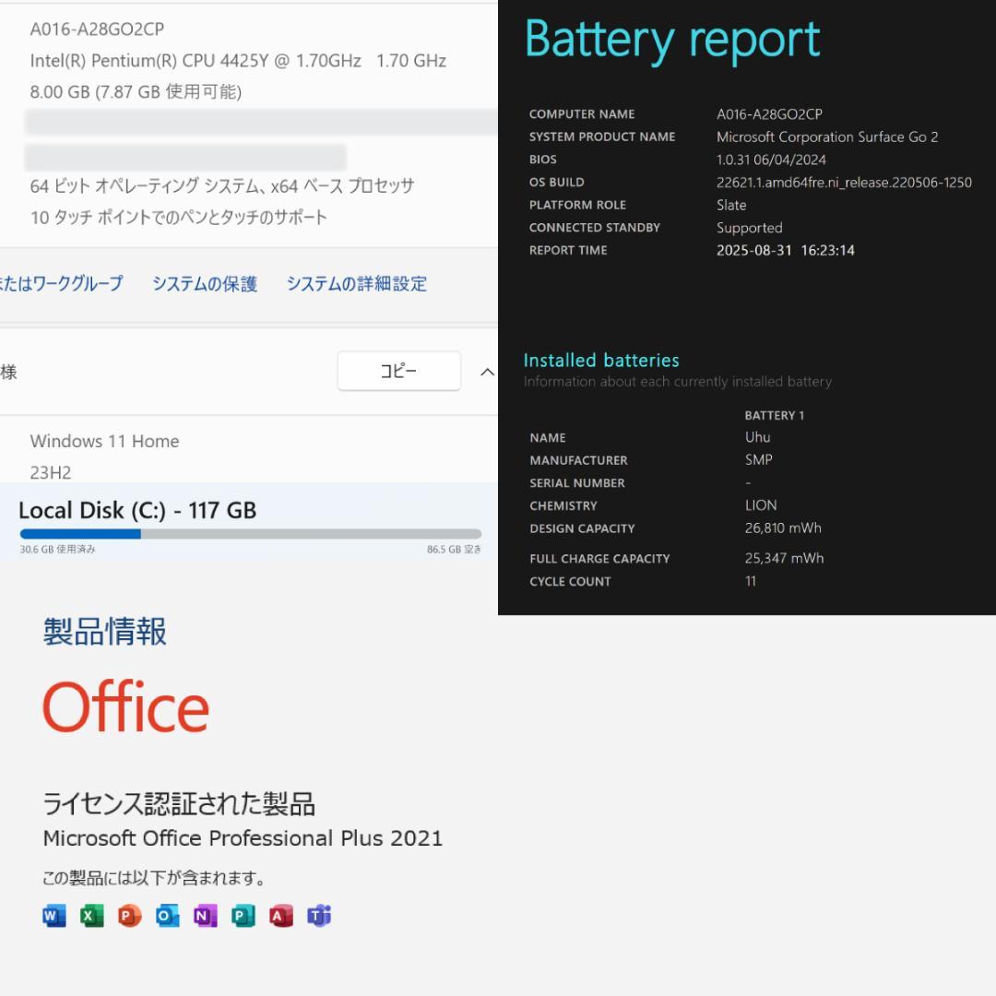
Task: Select computer name A016-A28GO2CP in battery report
Action: click(x=769, y=114)
